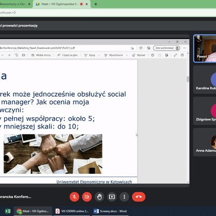The image size is (216, 216).
Task: Click Brak synchronizacji profile button
Action: 167,48
